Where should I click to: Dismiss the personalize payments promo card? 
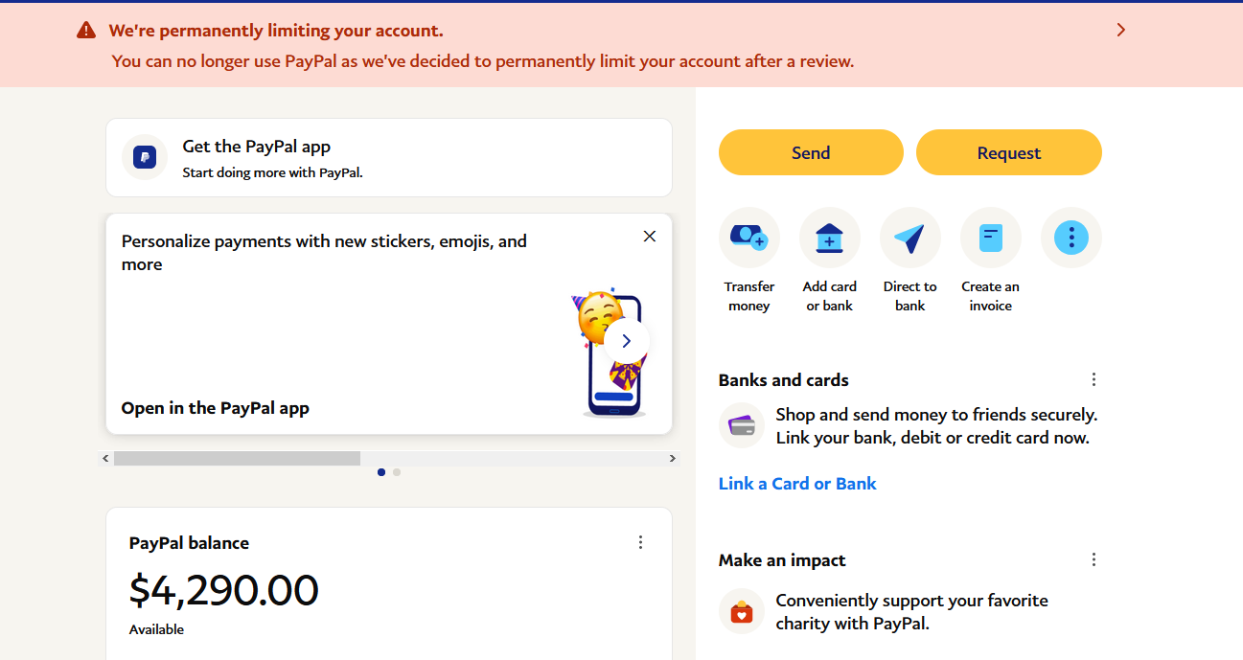[x=650, y=237]
